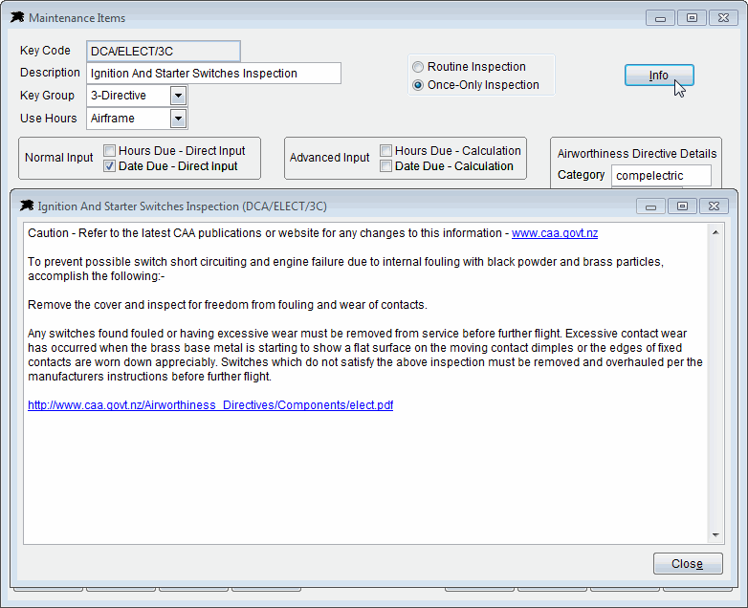
Task: Enable Hours Due - Direct Input checkbox
Action: (110, 151)
